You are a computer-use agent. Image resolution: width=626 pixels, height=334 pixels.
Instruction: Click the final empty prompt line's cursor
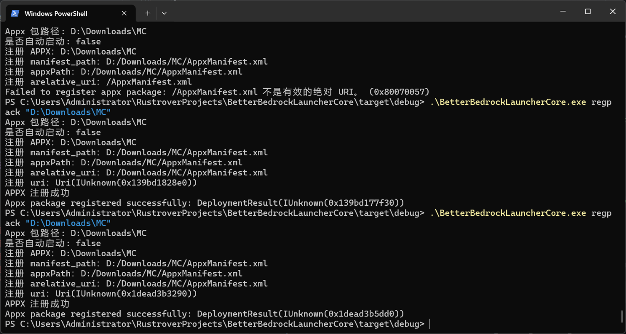click(429, 324)
